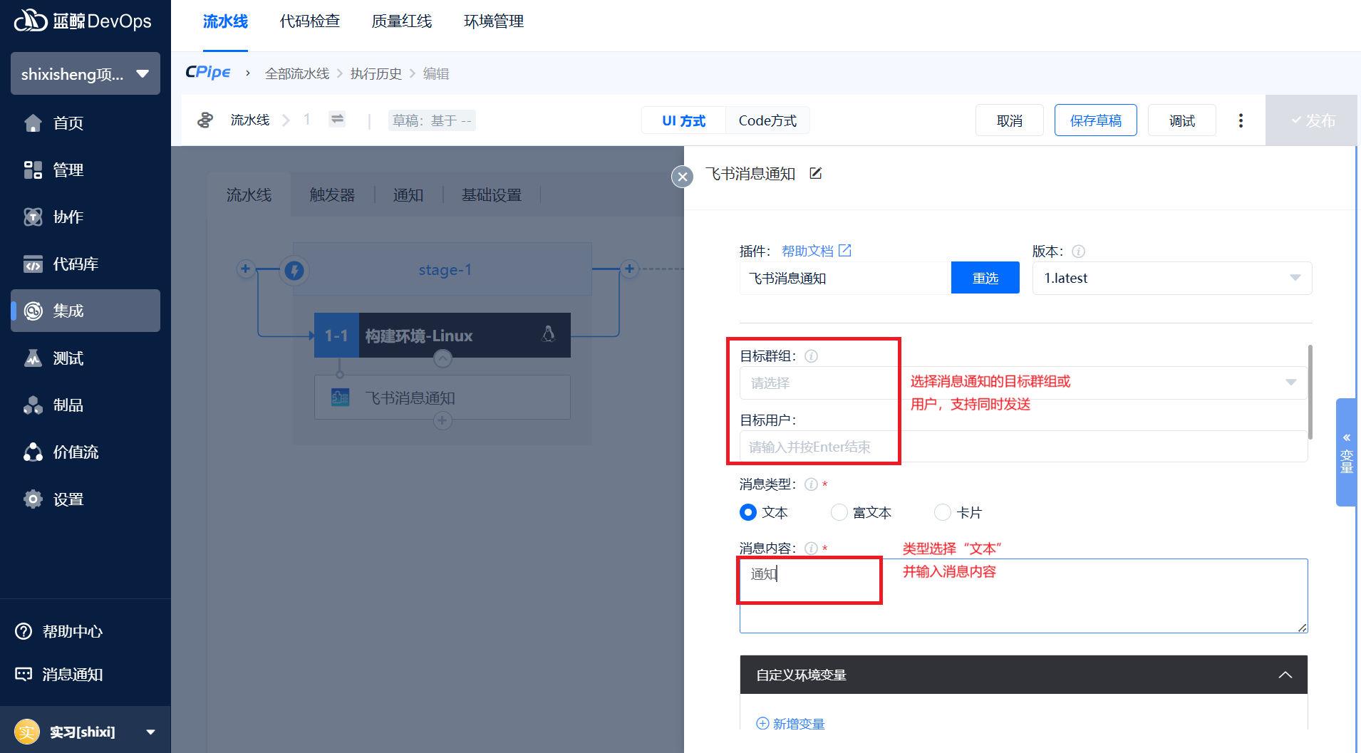
Task: Select the 卡片 message type radio button
Action: click(x=943, y=512)
